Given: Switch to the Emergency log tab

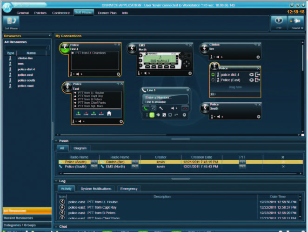Looking at the screenshot, I should pyautogui.click(x=129, y=188).
